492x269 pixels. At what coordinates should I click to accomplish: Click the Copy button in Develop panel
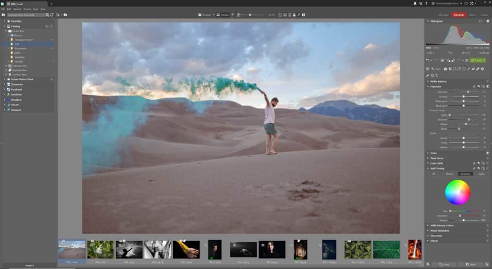[x=444, y=264]
